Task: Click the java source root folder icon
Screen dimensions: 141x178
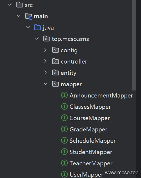Action: tap(37, 27)
